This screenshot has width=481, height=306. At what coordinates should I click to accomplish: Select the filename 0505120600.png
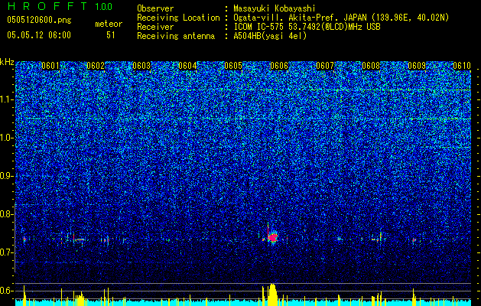[39, 20]
